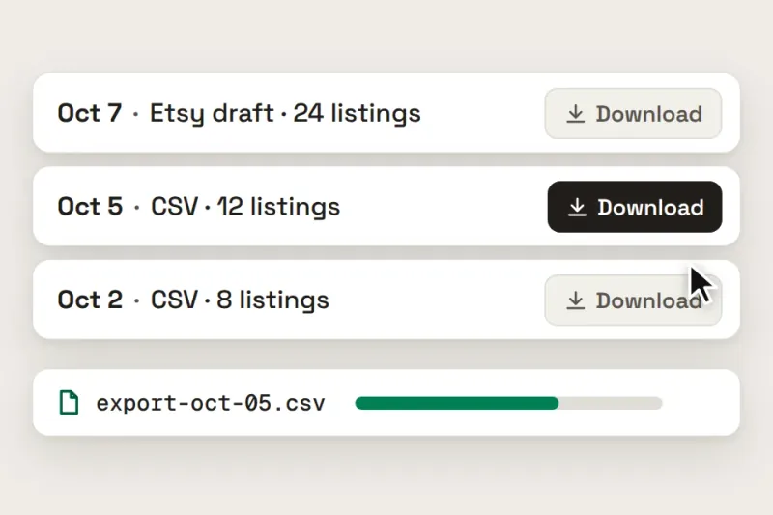Click the green filled part of progress bar

(457, 403)
